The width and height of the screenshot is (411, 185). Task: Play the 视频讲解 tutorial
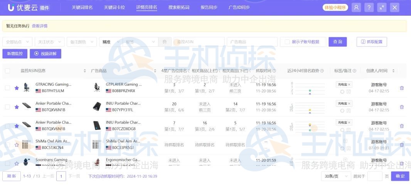click(x=45, y=54)
